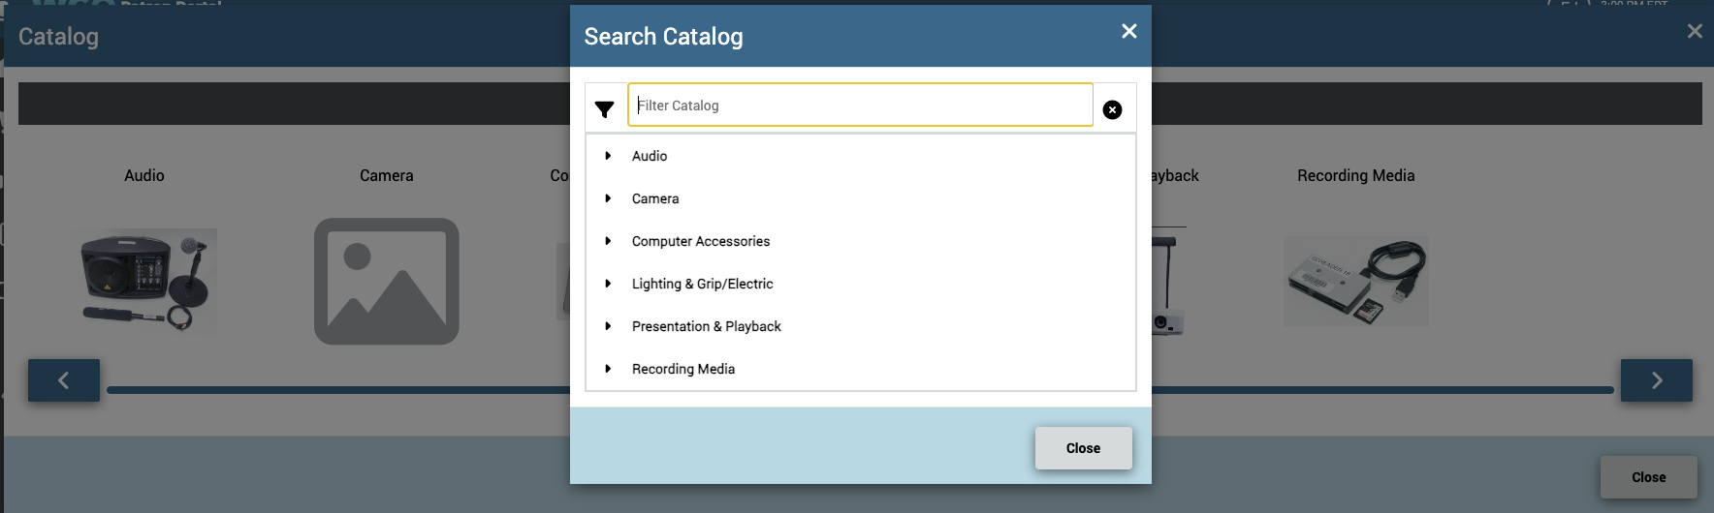Go to previous catalog items with left arrow
This screenshot has height=513, width=1714.
[64, 380]
